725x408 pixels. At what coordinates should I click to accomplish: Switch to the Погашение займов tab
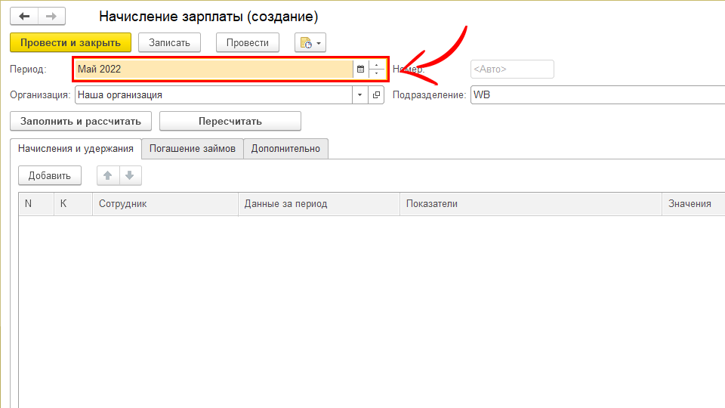coord(193,149)
